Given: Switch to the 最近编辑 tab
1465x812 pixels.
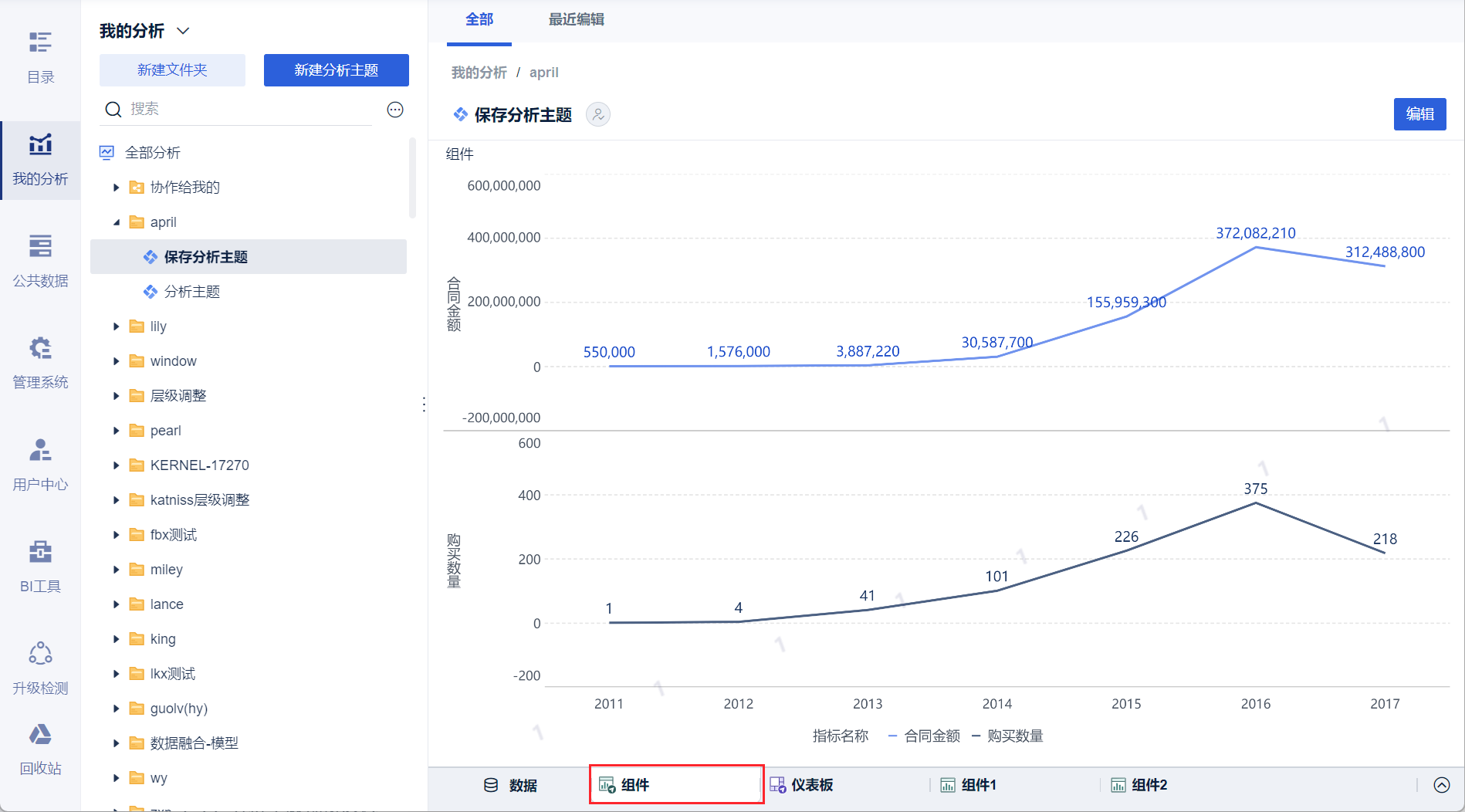Looking at the screenshot, I should click(577, 20).
